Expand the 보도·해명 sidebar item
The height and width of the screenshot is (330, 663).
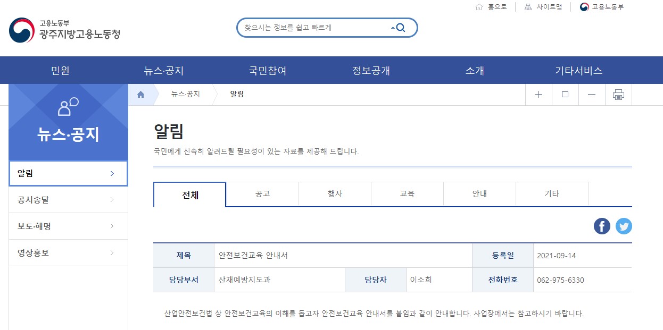coord(68,226)
